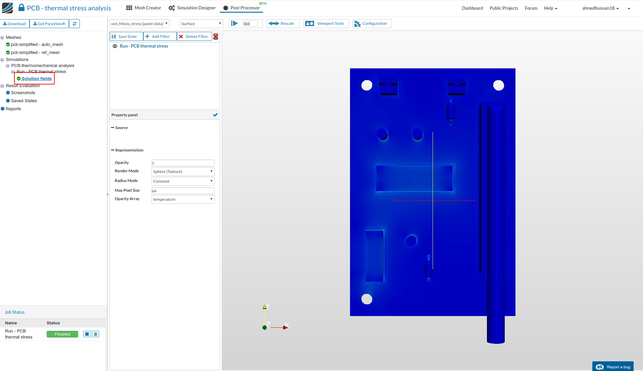The image size is (643, 371).
Task: Open the Surface representation dropdown
Action: (x=201, y=24)
